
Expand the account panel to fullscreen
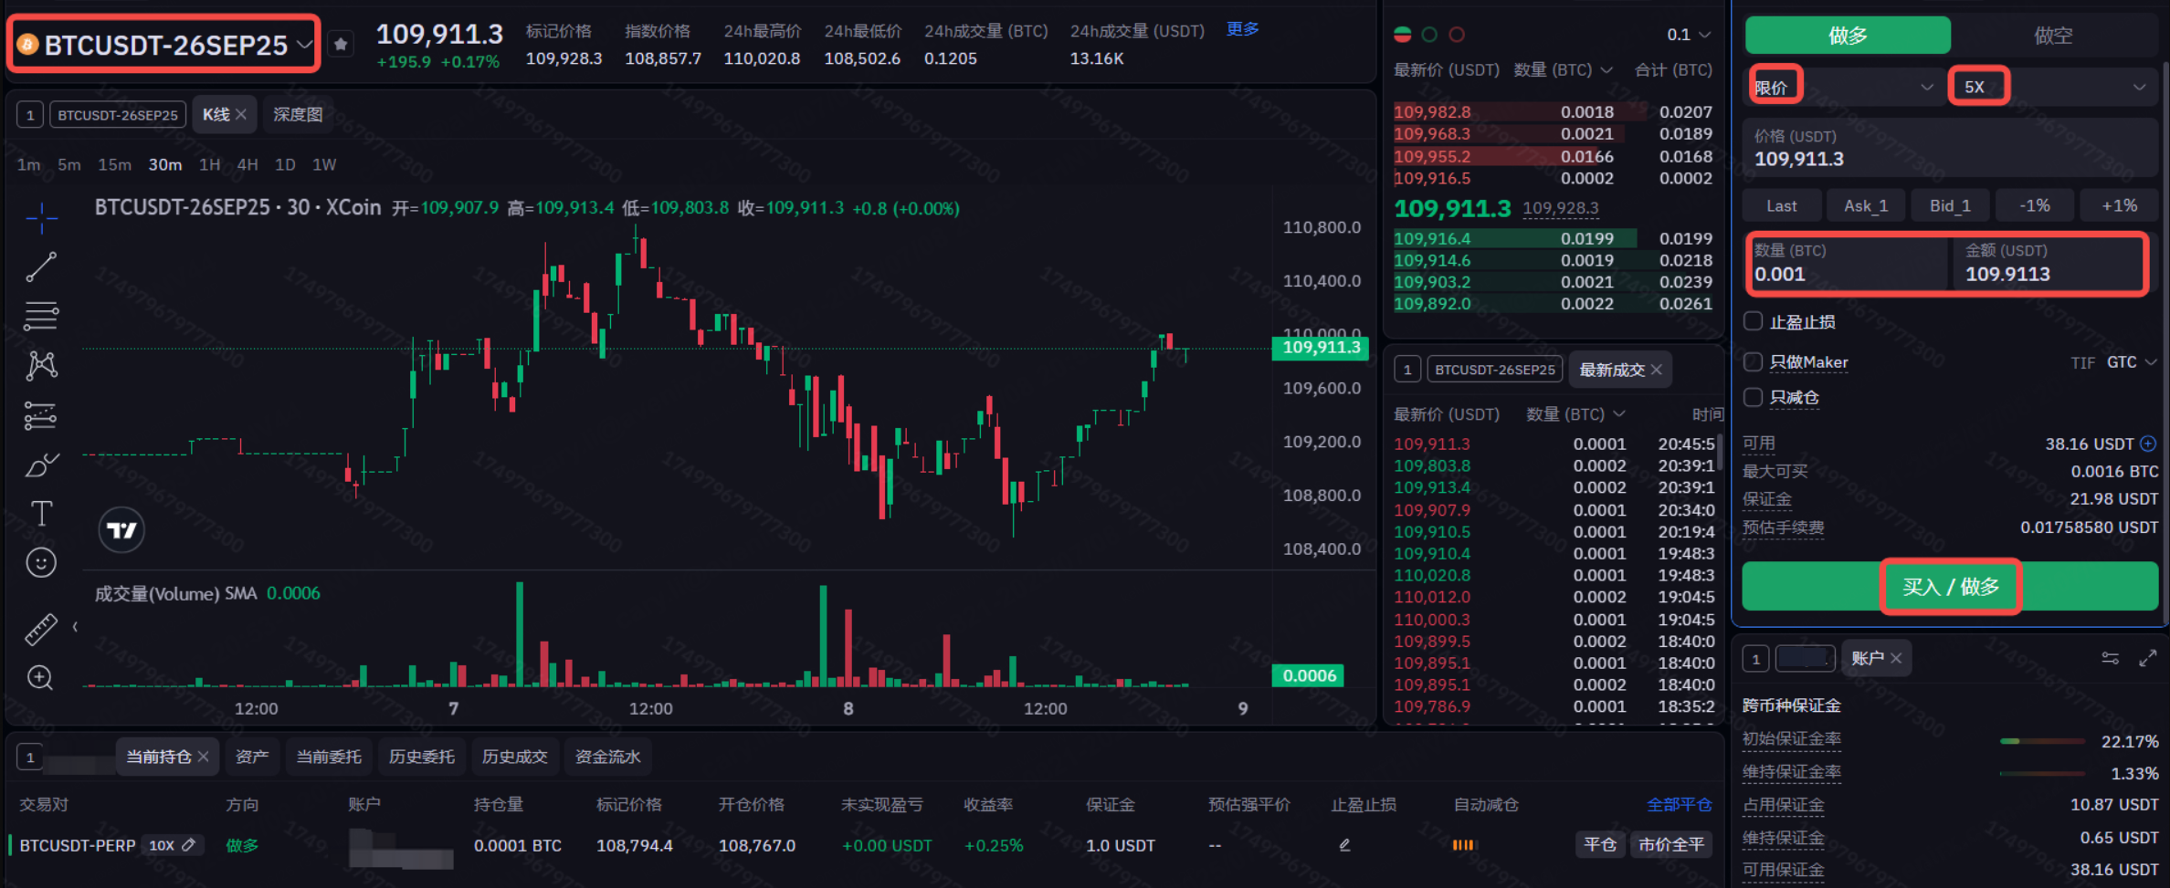2147,658
